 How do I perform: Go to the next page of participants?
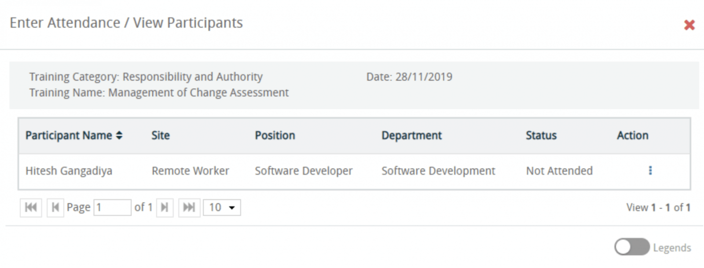pyautogui.click(x=165, y=207)
